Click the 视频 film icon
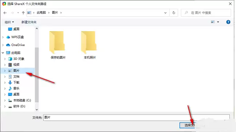236x132 pixels. pyautogui.click(x=10, y=65)
